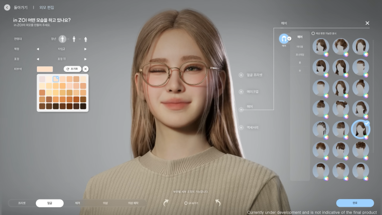Switch to the 의상 tab
Image resolution: width=382 pixels, height=215 pixels.
point(105,203)
